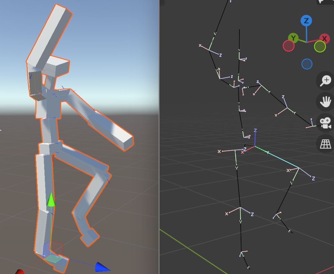The height and width of the screenshot is (274, 334).
Task: Click the blue Z axis on navigation gizmo
Action: click(x=306, y=21)
